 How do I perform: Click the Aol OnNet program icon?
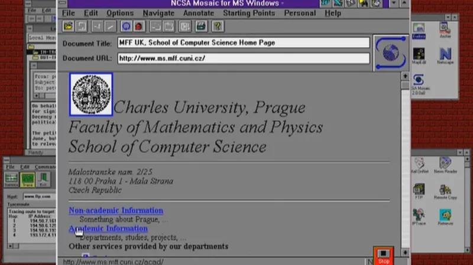pyautogui.click(x=419, y=166)
